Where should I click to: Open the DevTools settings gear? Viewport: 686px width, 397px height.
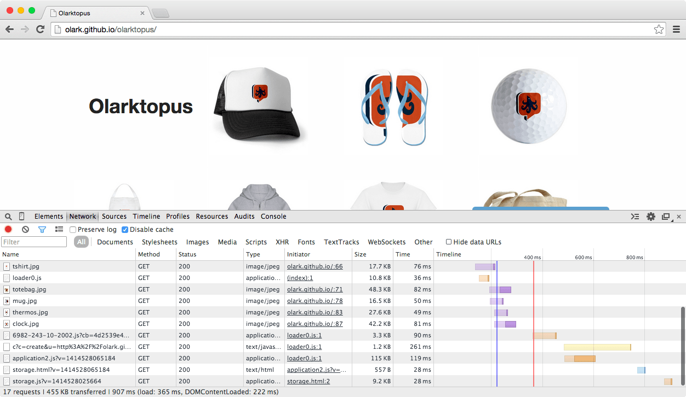[651, 217]
